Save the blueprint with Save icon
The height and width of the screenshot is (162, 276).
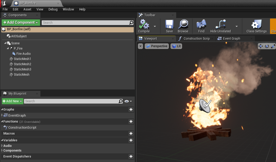pyautogui.click(x=169, y=25)
